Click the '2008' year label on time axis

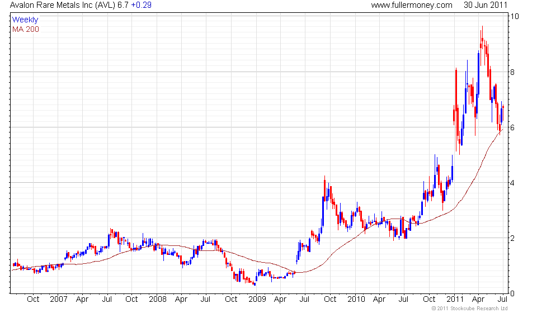(158, 300)
